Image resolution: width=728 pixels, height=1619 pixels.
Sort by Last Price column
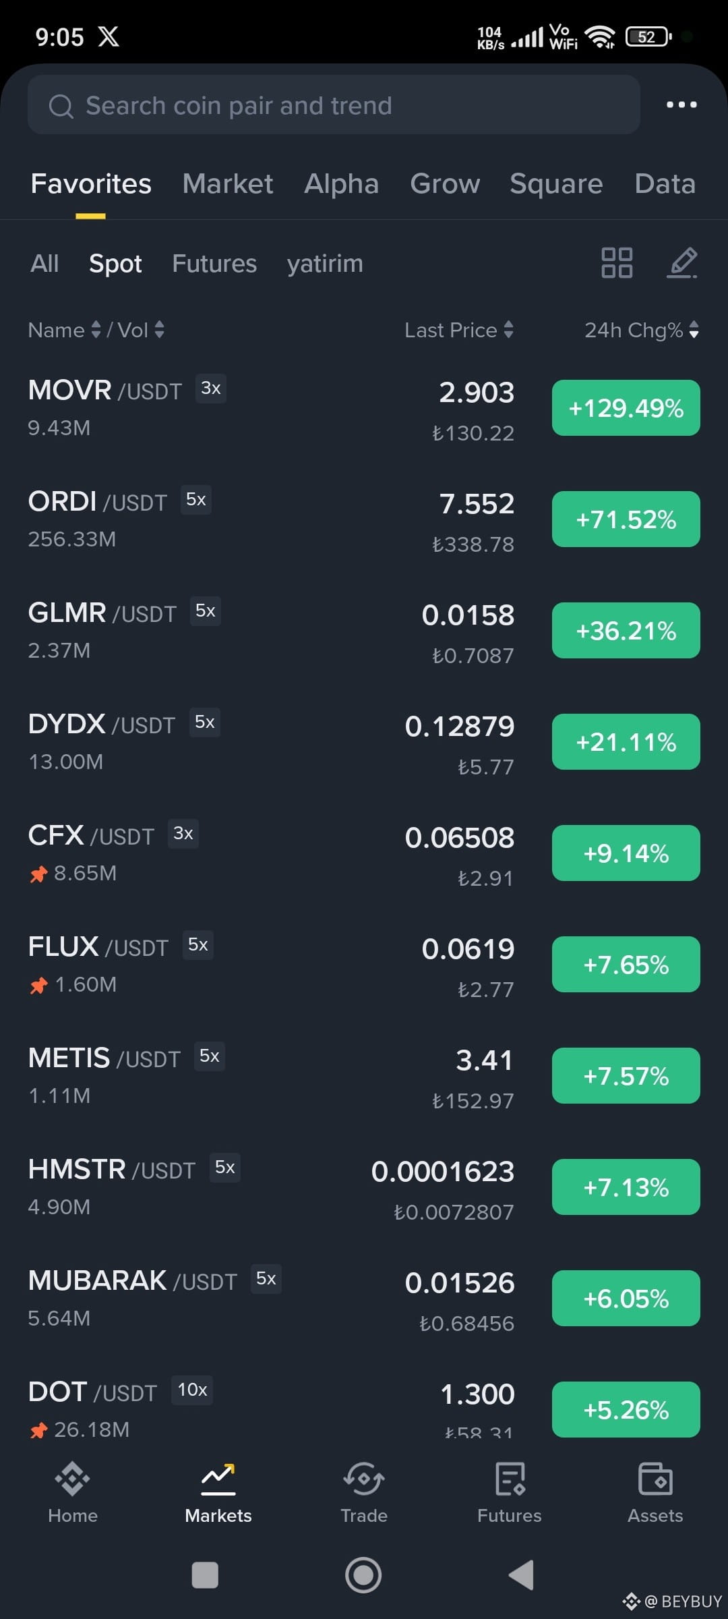coord(459,330)
